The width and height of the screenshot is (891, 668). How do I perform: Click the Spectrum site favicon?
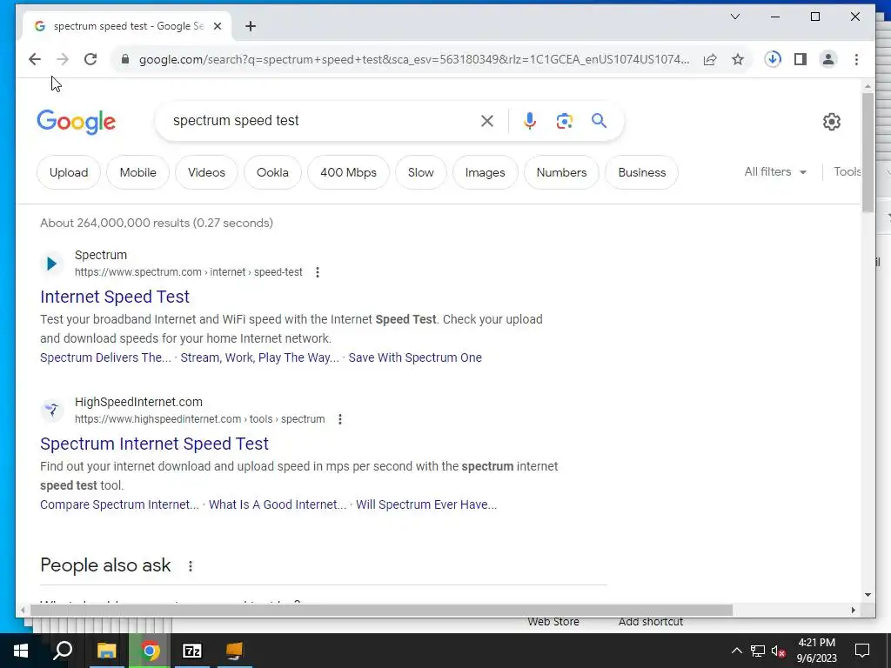click(x=51, y=264)
